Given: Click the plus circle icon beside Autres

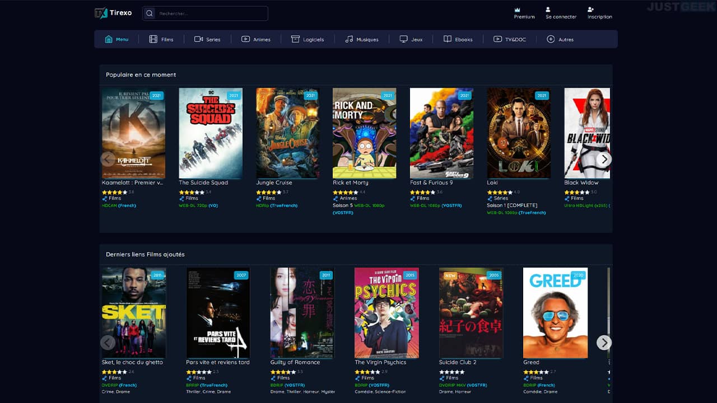Looking at the screenshot, I should click(551, 39).
